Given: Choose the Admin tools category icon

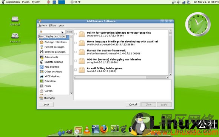Looking at the screenshot, I should (42, 57).
